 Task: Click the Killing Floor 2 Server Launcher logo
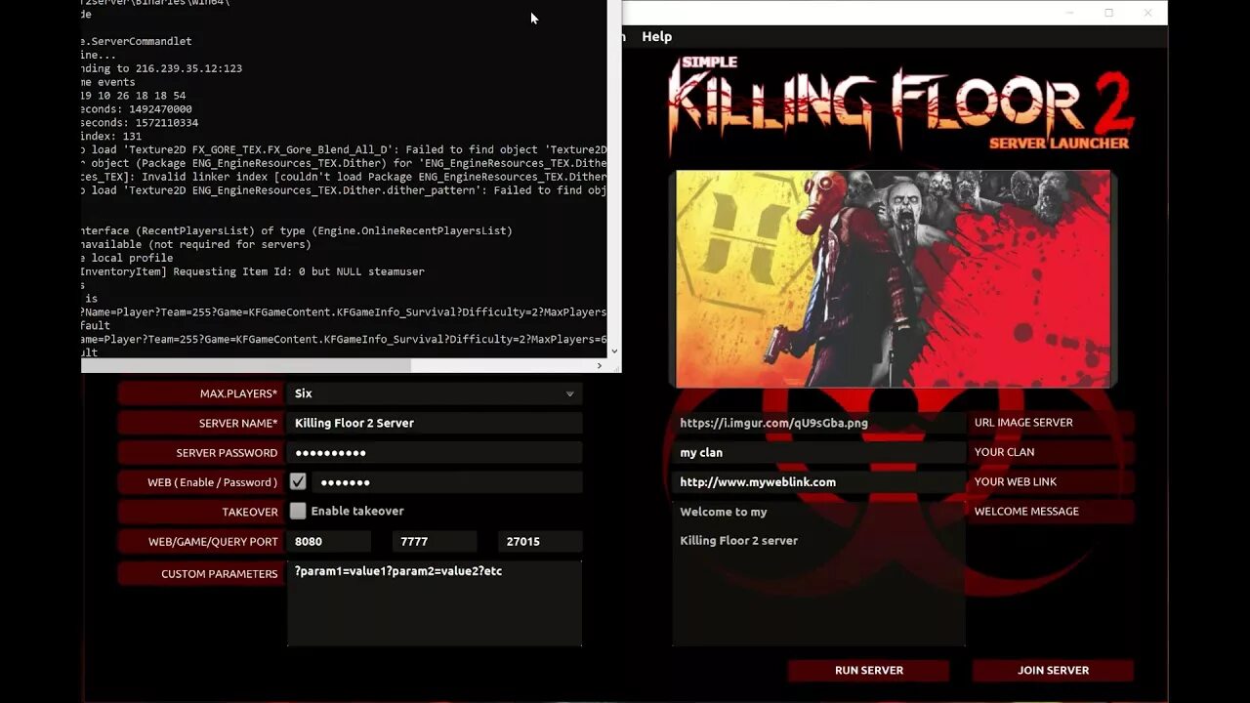900,105
